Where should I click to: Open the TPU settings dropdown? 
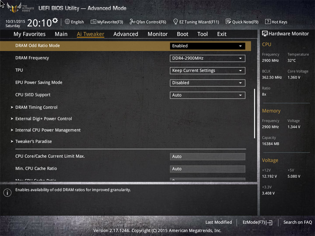point(207,71)
